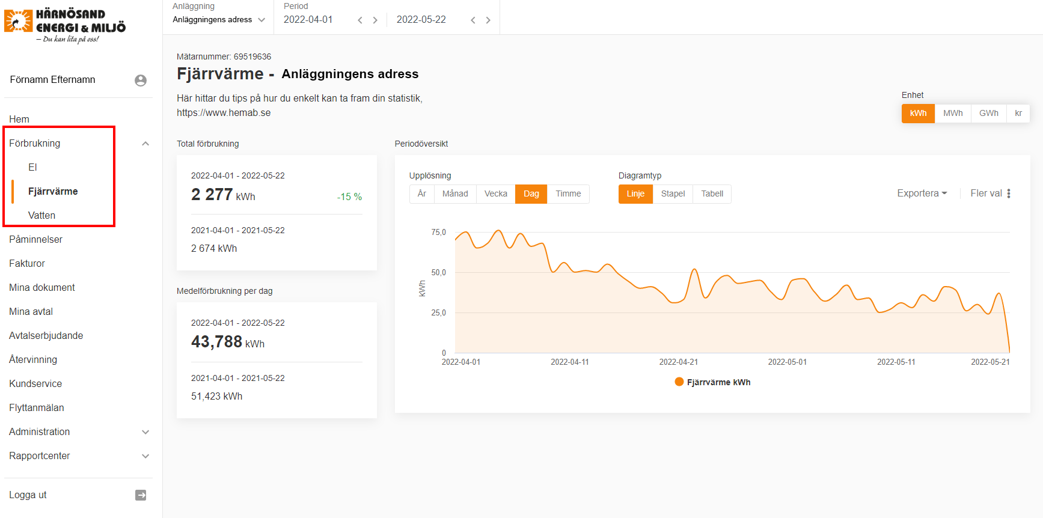This screenshot has height=518, width=1043.
Task: Step end date forward with arrow
Action: (488, 20)
